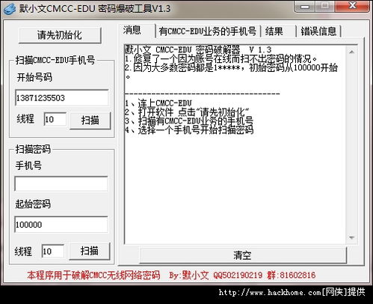Maximize the window
Screen dimensions: 373x304
(x=325, y=6)
